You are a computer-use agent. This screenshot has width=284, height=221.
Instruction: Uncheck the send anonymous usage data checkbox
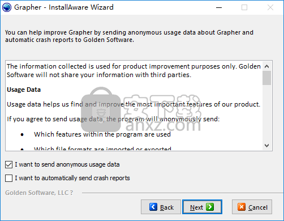point(9,164)
